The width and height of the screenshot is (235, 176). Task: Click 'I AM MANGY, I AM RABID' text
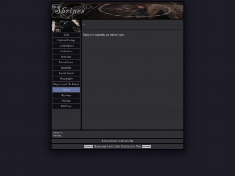tap(117, 141)
